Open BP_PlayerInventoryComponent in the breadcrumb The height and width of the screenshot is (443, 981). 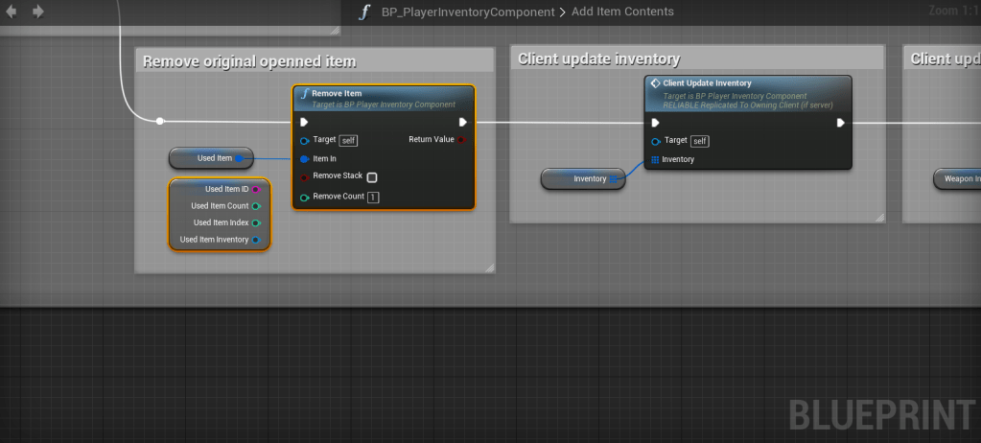468,12
